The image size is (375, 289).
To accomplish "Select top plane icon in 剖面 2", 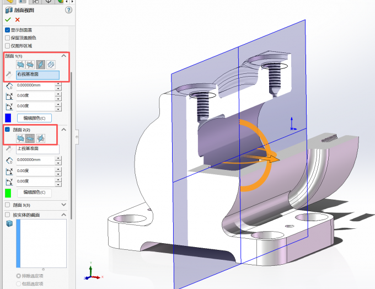I will click(x=30, y=138).
